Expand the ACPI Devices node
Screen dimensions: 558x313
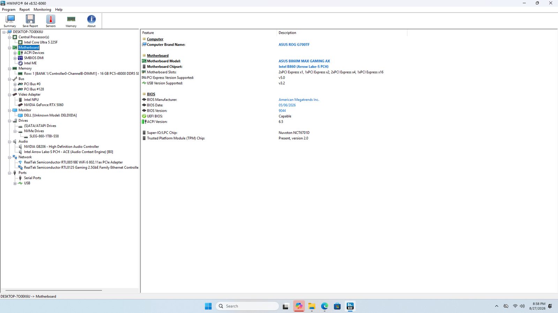pos(15,53)
